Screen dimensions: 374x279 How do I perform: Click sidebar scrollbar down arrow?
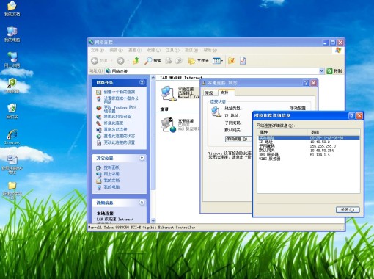point(153,220)
